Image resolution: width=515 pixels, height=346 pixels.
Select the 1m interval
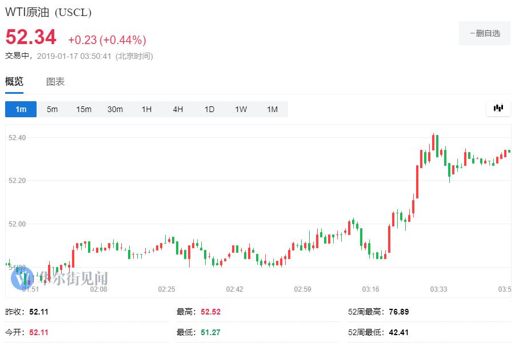pos(21,109)
